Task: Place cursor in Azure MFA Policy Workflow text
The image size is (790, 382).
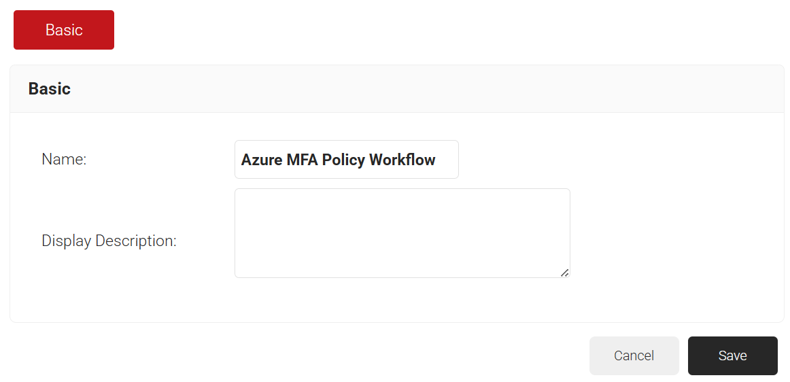Action: pyautogui.click(x=338, y=160)
